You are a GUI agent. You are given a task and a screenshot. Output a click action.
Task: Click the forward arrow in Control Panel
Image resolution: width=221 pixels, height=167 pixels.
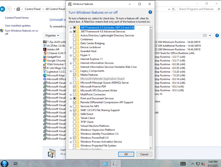point(9,9)
